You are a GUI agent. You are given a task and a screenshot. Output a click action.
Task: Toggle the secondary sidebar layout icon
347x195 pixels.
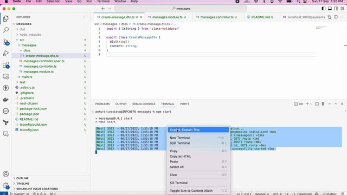tap(336, 9)
